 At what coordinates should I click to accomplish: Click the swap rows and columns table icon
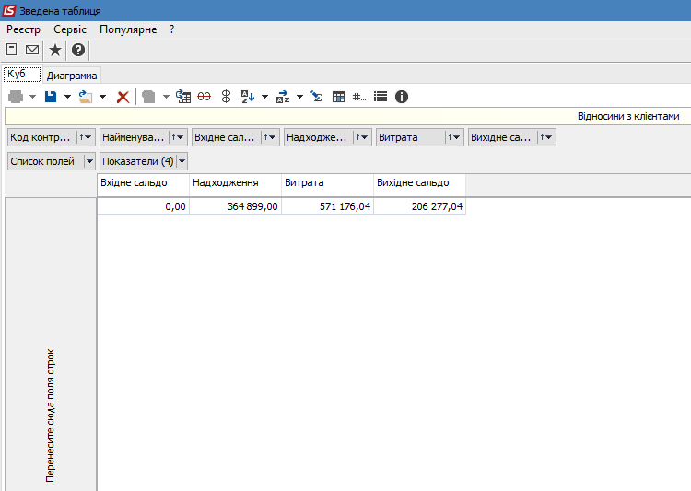[183, 97]
